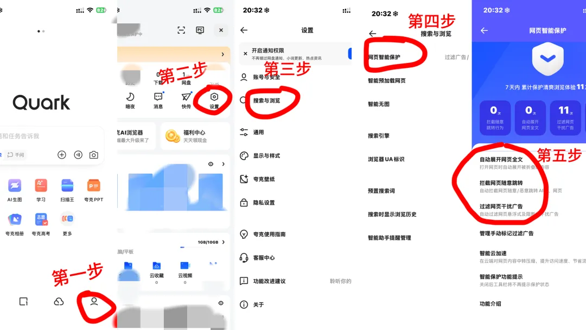The image size is (586, 330).
Task: Open the cloud drive icon in the bottom bar
Action: tap(59, 301)
